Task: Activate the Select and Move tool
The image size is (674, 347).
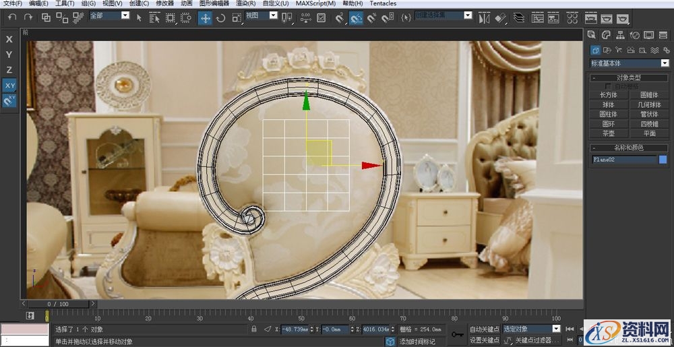Action: click(x=205, y=18)
